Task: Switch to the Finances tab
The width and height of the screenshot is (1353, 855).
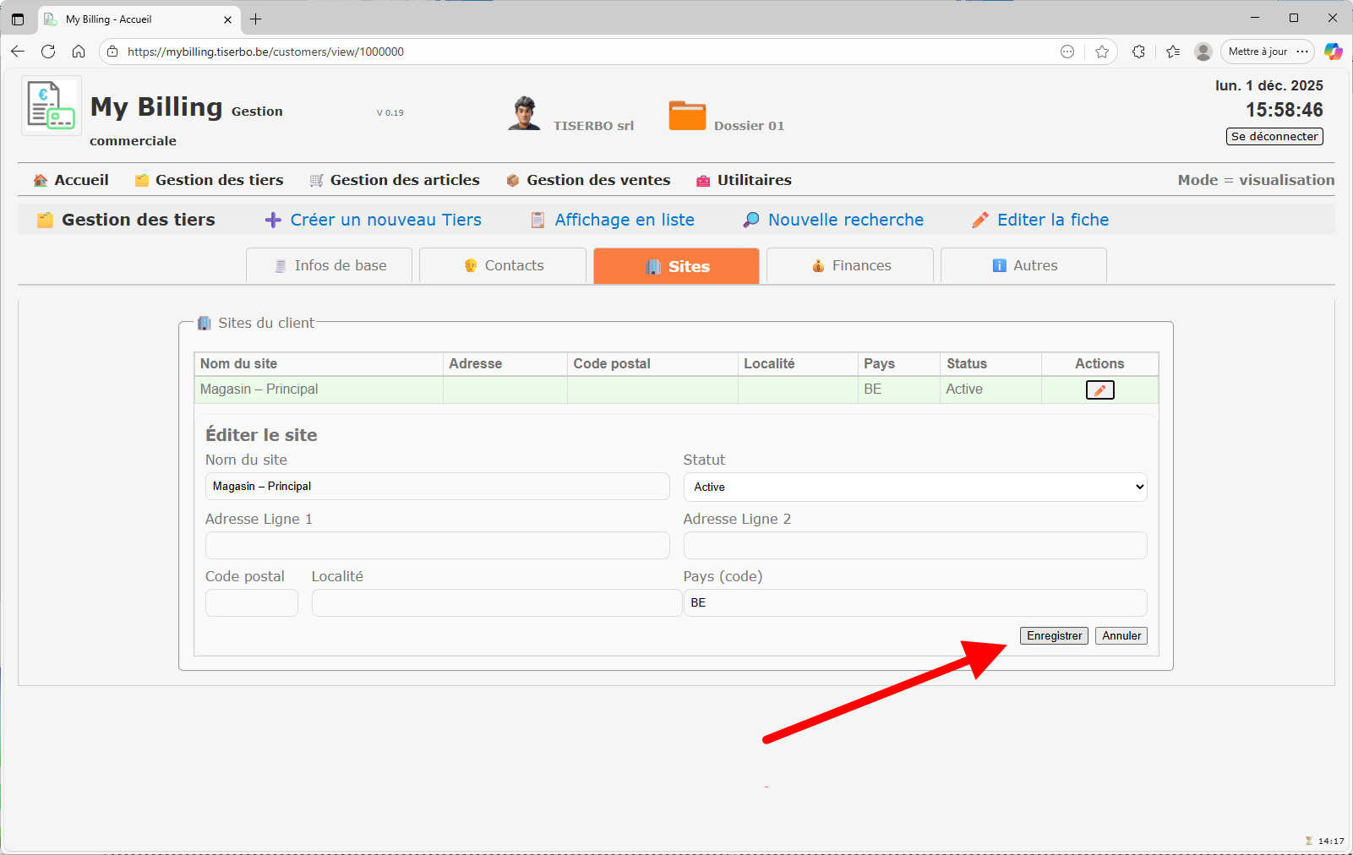Action: (x=850, y=265)
